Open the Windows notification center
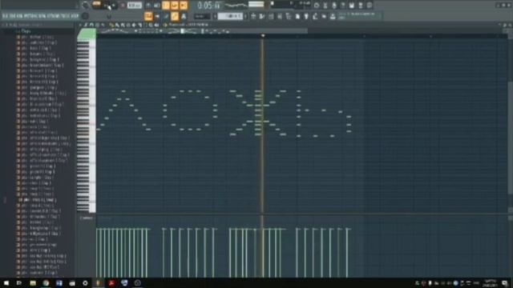 tap(505, 282)
